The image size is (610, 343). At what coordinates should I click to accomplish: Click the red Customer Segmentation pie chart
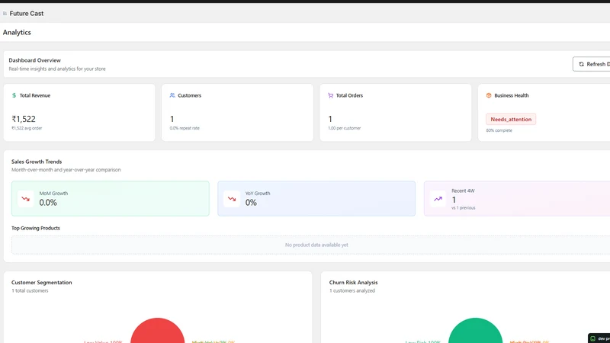pyautogui.click(x=158, y=331)
